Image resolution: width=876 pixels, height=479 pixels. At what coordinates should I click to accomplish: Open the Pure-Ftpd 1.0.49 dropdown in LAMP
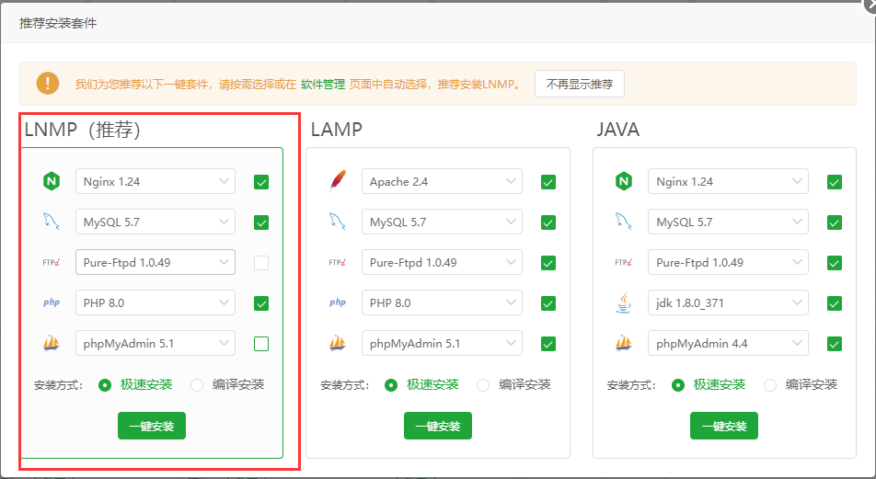pyautogui.click(x=442, y=262)
